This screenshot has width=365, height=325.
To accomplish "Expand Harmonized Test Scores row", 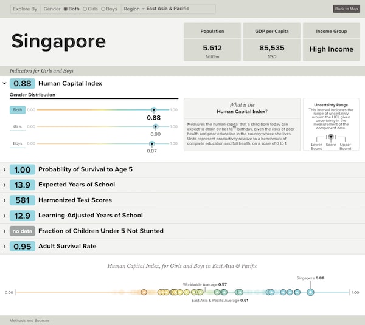I will point(4,200).
